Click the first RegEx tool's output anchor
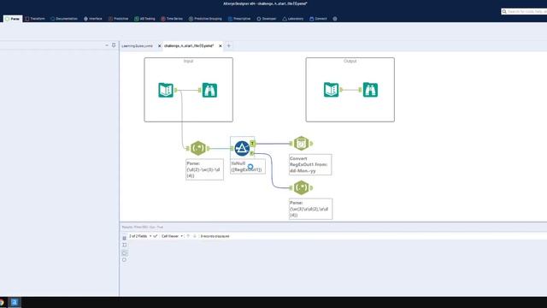This screenshot has width=547, height=308. pos(209,148)
